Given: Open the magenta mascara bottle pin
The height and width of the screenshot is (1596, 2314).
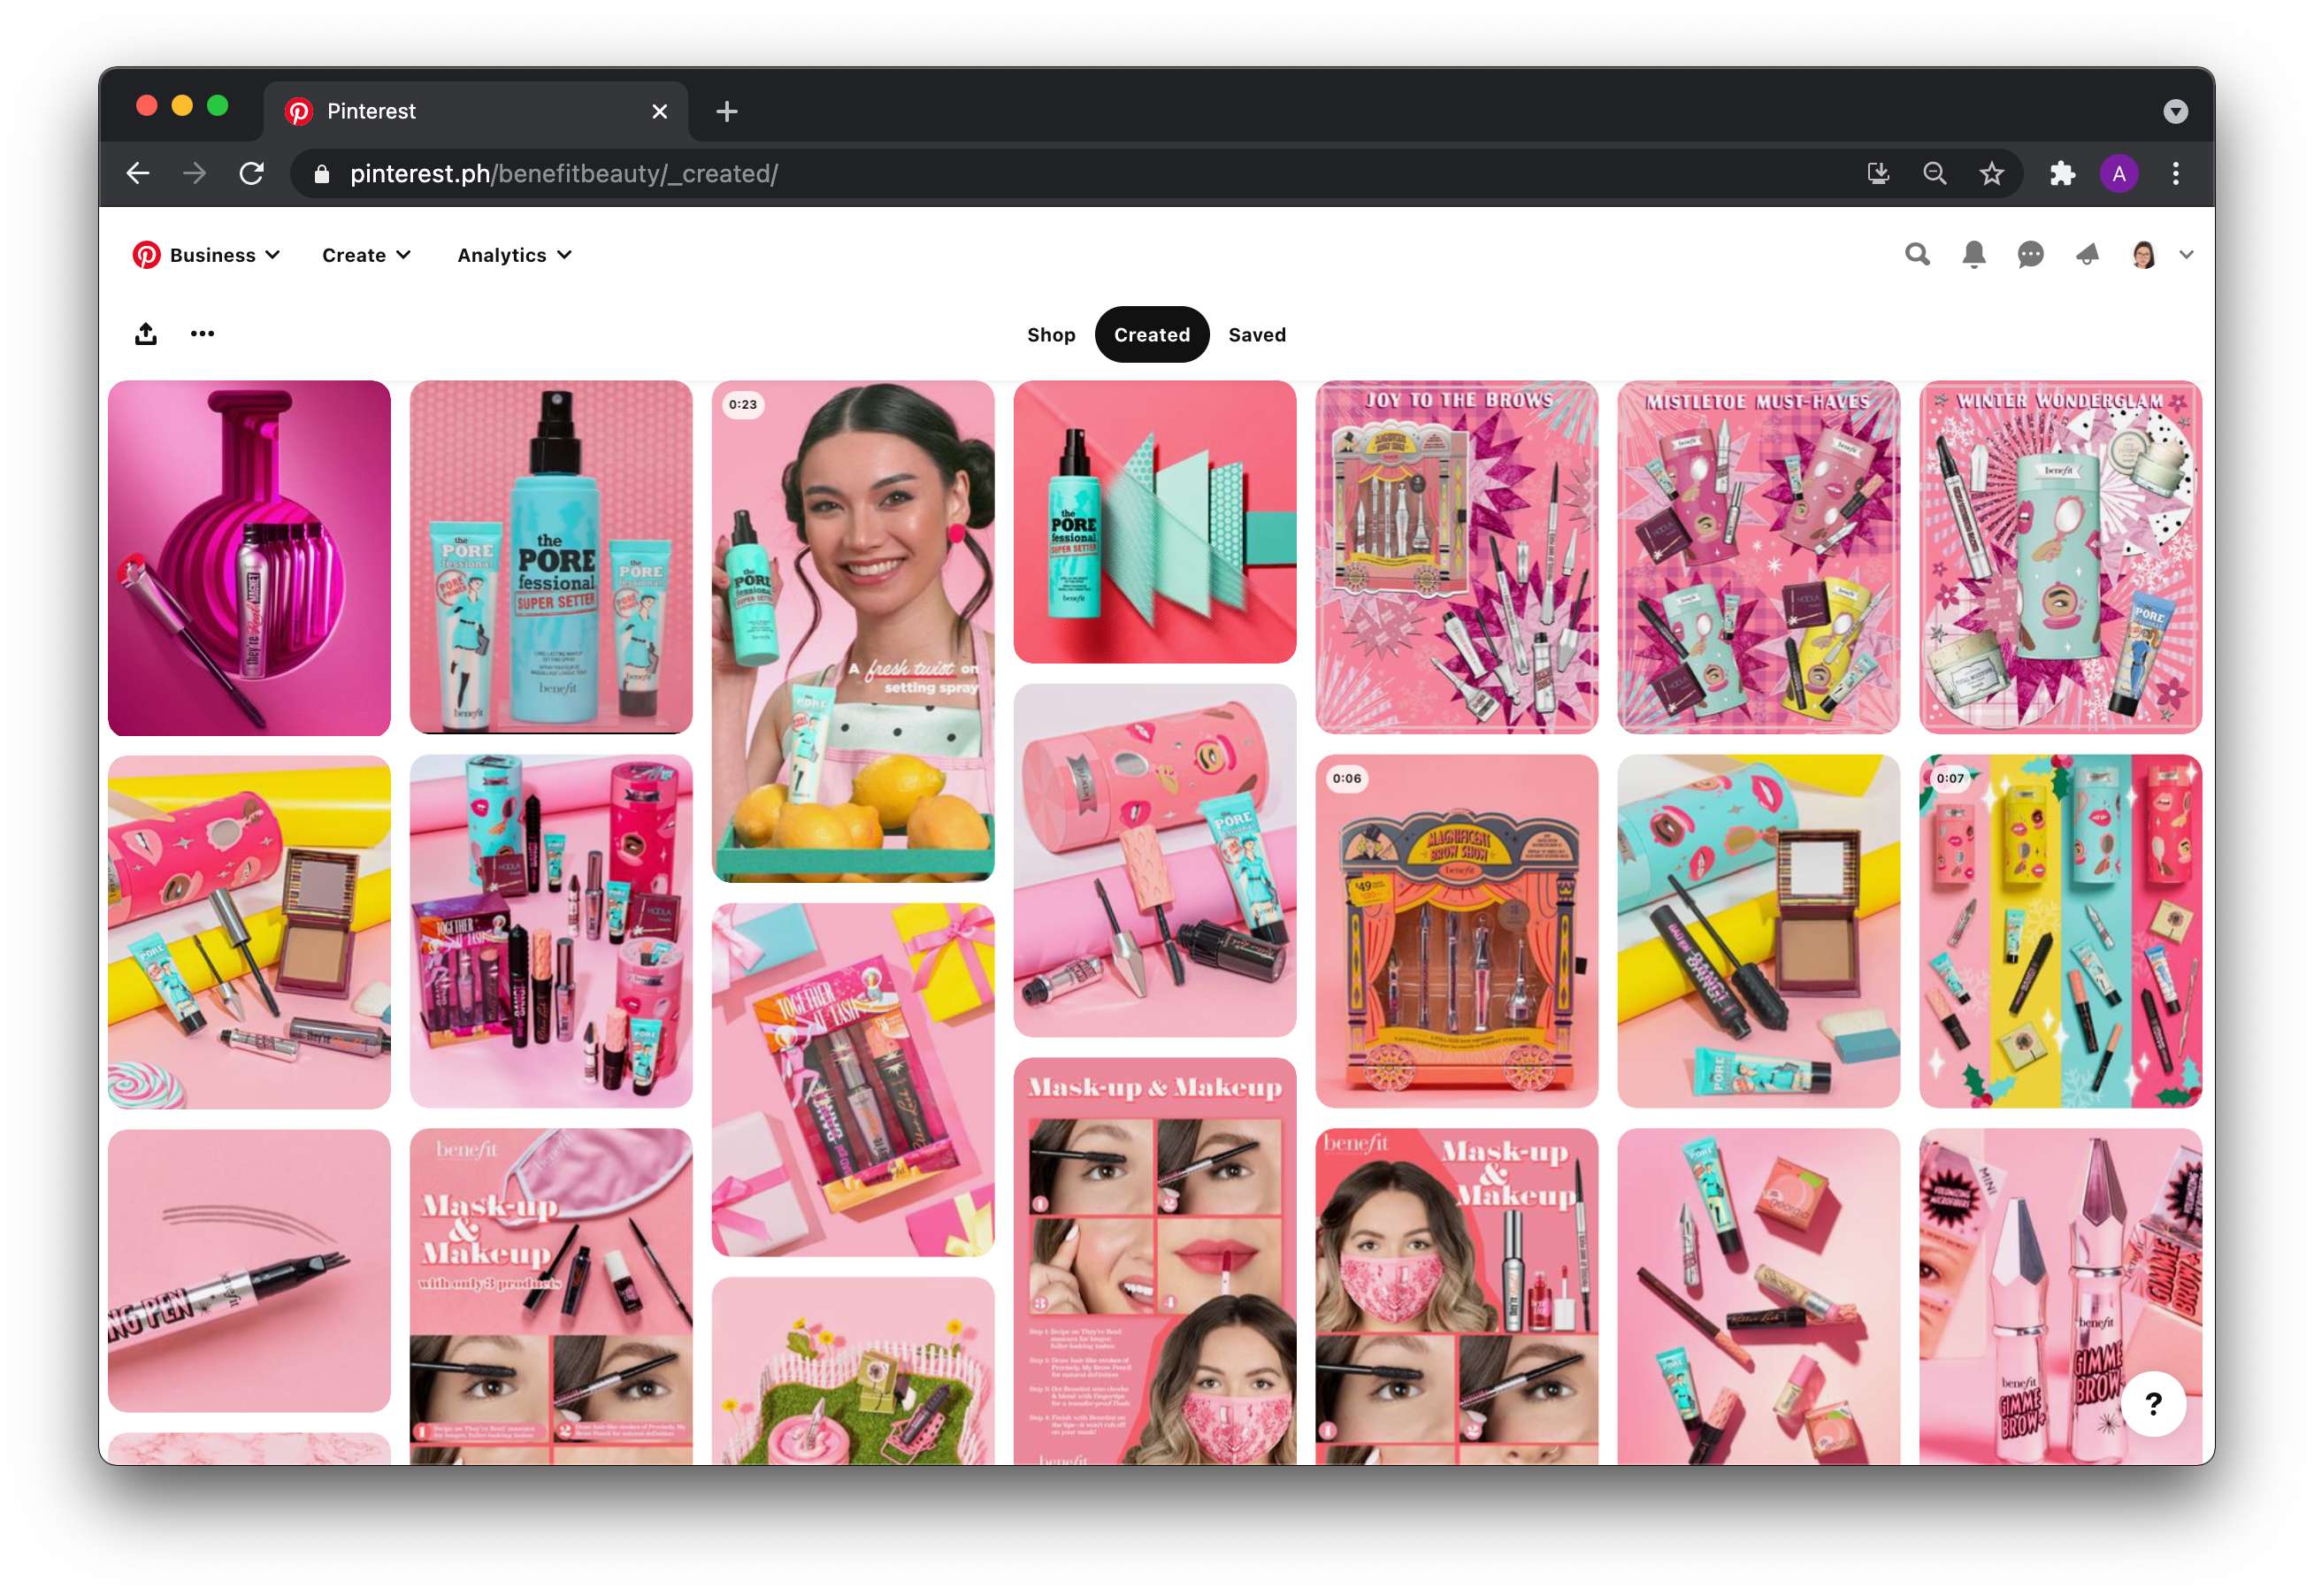Looking at the screenshot, I should point(249,558).
